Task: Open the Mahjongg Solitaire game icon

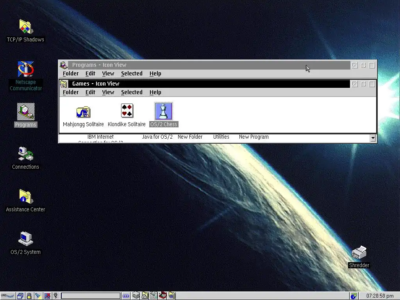Action: click(84, 112)
